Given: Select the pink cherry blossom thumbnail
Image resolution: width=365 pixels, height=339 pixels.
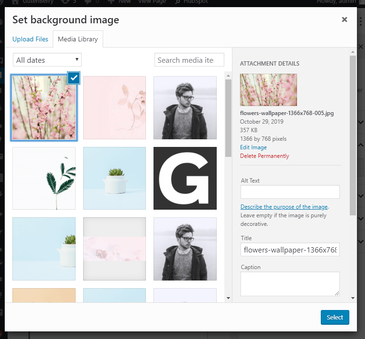Looking at the screenshot, I should (x=44, y=107).
